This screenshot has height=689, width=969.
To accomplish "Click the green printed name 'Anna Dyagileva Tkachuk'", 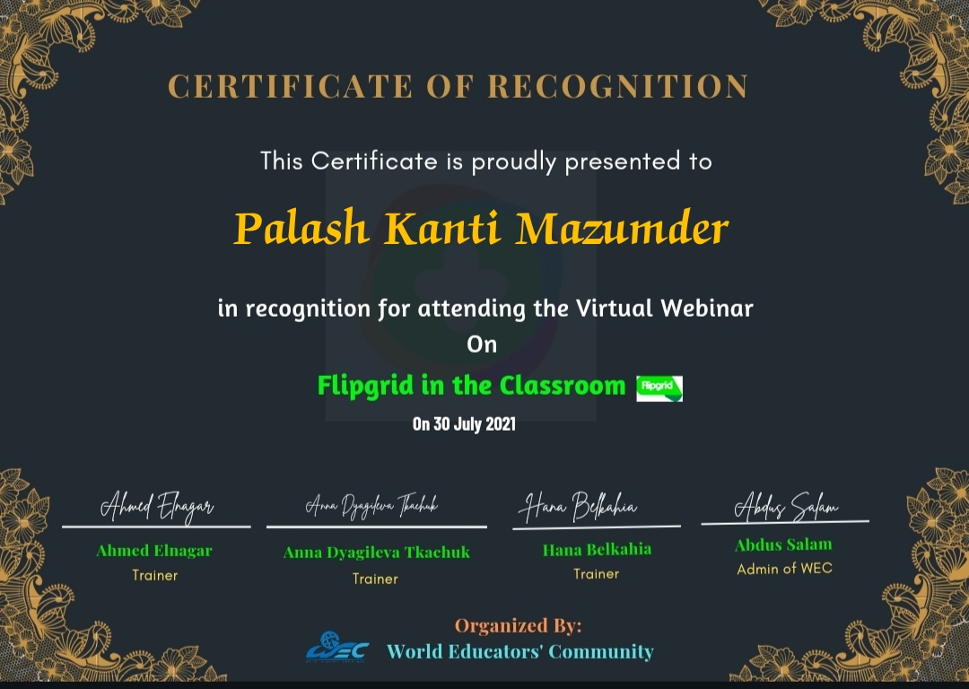I will pyautogui.click(x=376, y=553).
